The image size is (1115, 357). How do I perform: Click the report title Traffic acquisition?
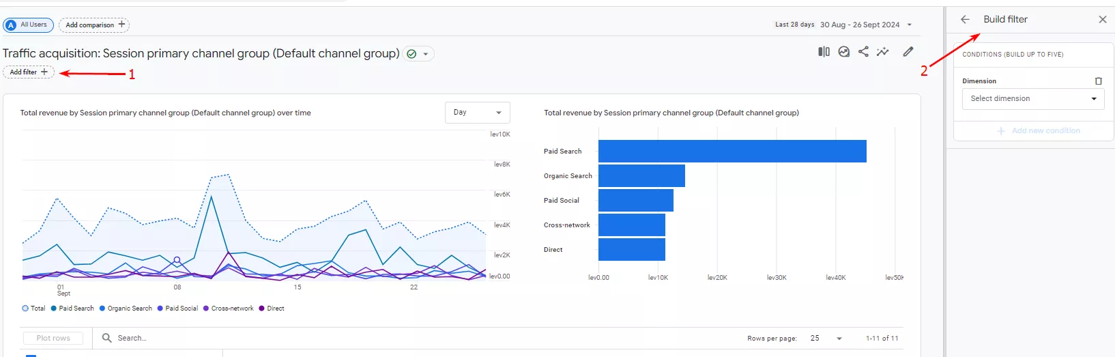(201, 53)
